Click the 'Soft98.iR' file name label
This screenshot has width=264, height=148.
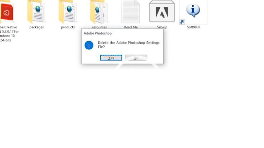194,27
